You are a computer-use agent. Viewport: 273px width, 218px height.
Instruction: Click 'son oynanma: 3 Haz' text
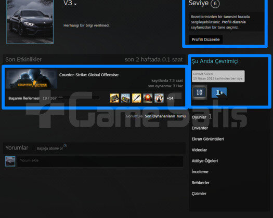pyautogui.click(x=165, y=86)
